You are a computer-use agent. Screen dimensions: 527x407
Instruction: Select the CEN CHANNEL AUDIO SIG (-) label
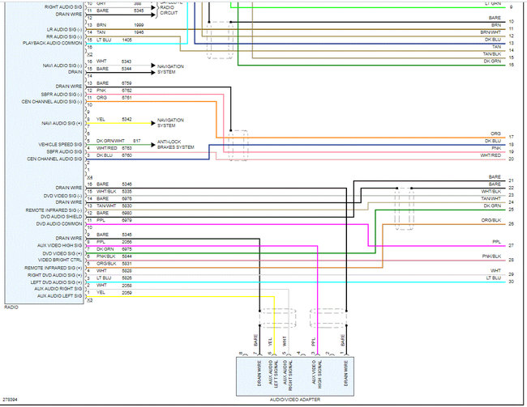(x=52, y=101)
